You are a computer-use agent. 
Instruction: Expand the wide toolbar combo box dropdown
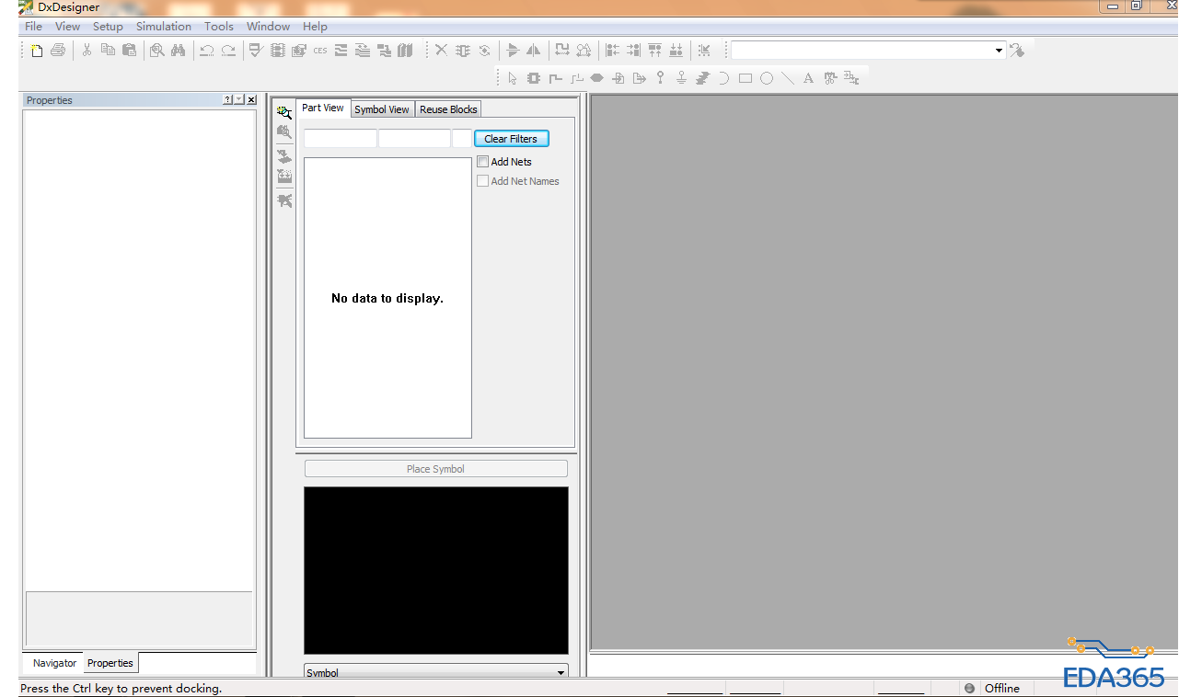tap(999, 51)
